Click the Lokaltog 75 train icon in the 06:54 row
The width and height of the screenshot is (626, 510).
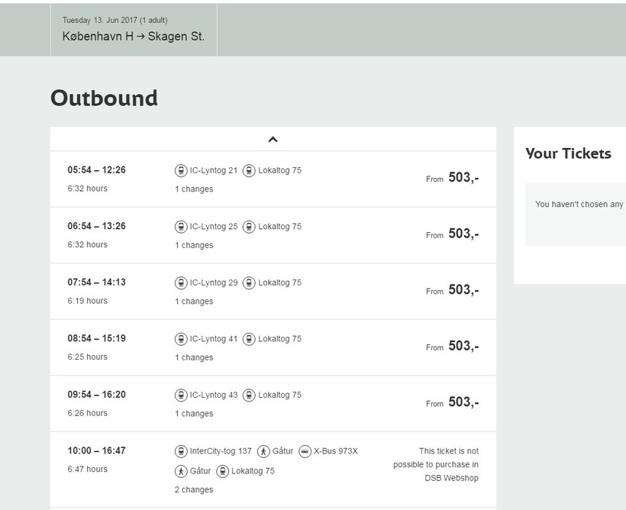[249, 227]
